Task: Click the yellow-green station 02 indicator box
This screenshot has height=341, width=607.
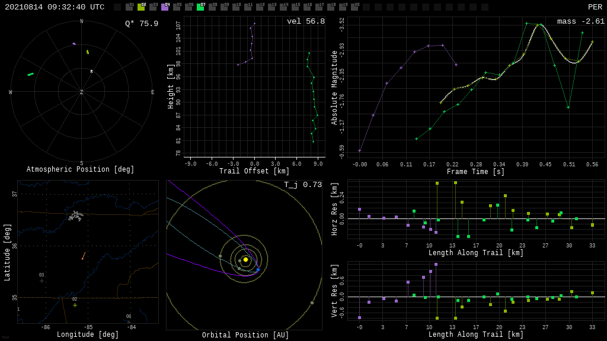Action: coord(141,7)
